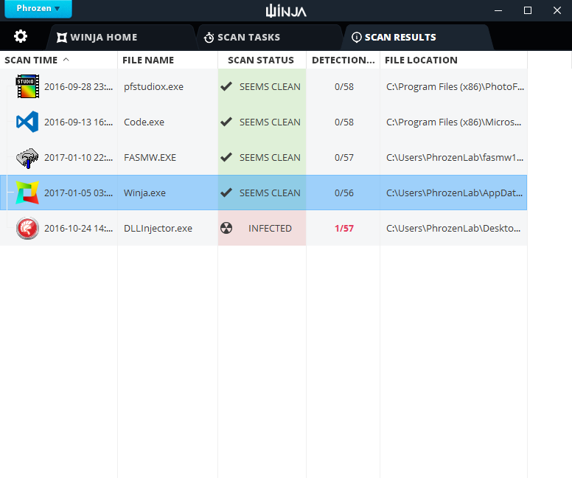
Task: Sort by the File Location column header
Action: tap(453, 60)
